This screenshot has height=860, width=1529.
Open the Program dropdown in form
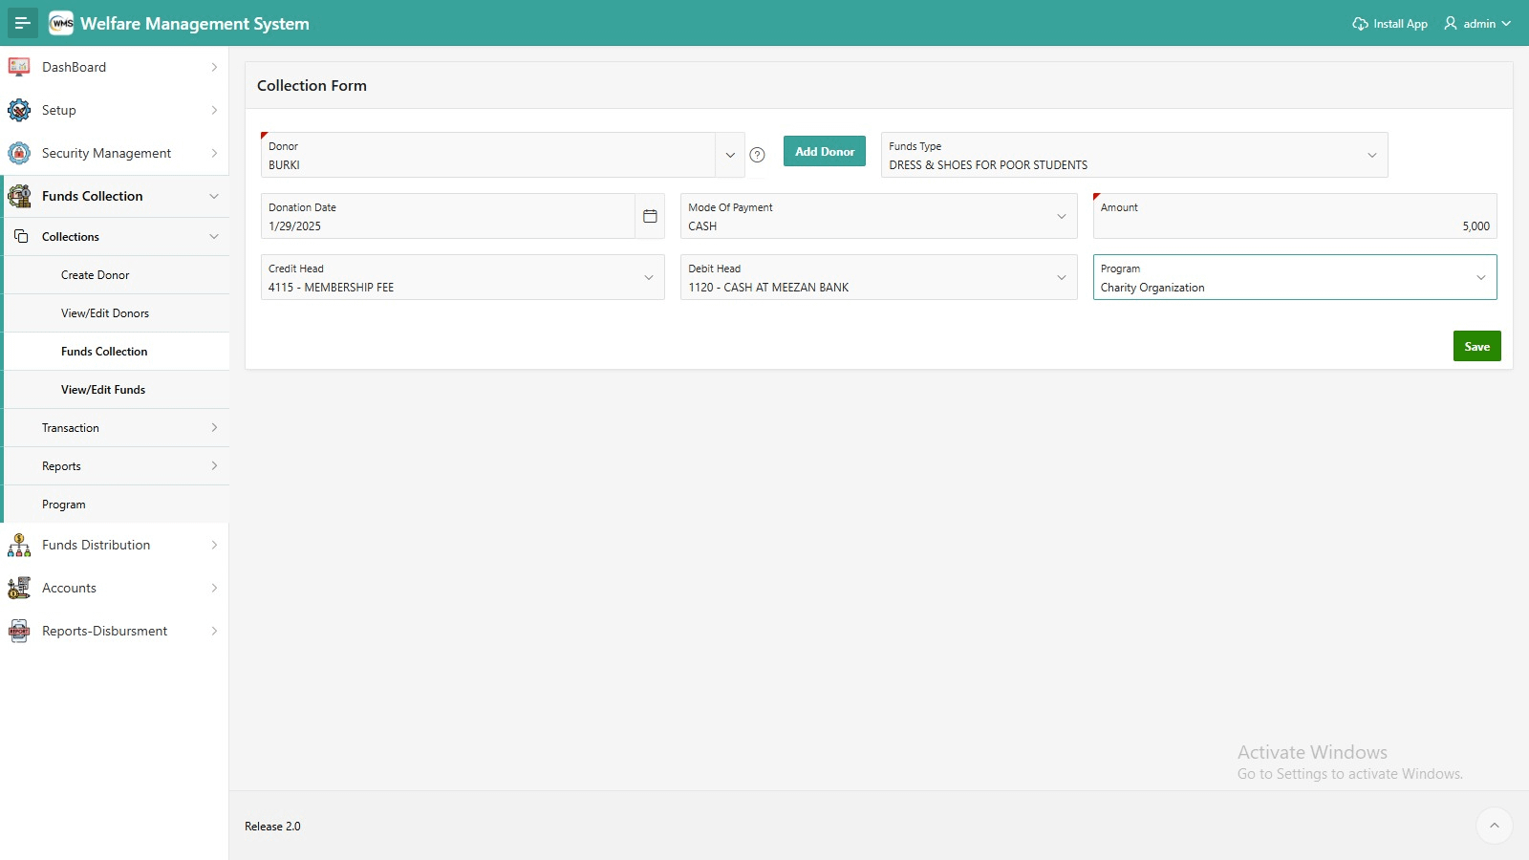pyautogui.click(x=1480, y=277)
